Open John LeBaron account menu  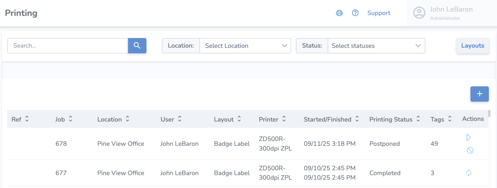451,13
